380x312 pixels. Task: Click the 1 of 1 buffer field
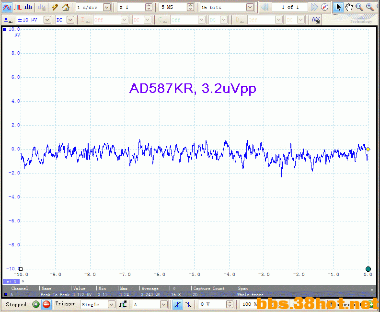pyautogui.click(x=290, y=7)
